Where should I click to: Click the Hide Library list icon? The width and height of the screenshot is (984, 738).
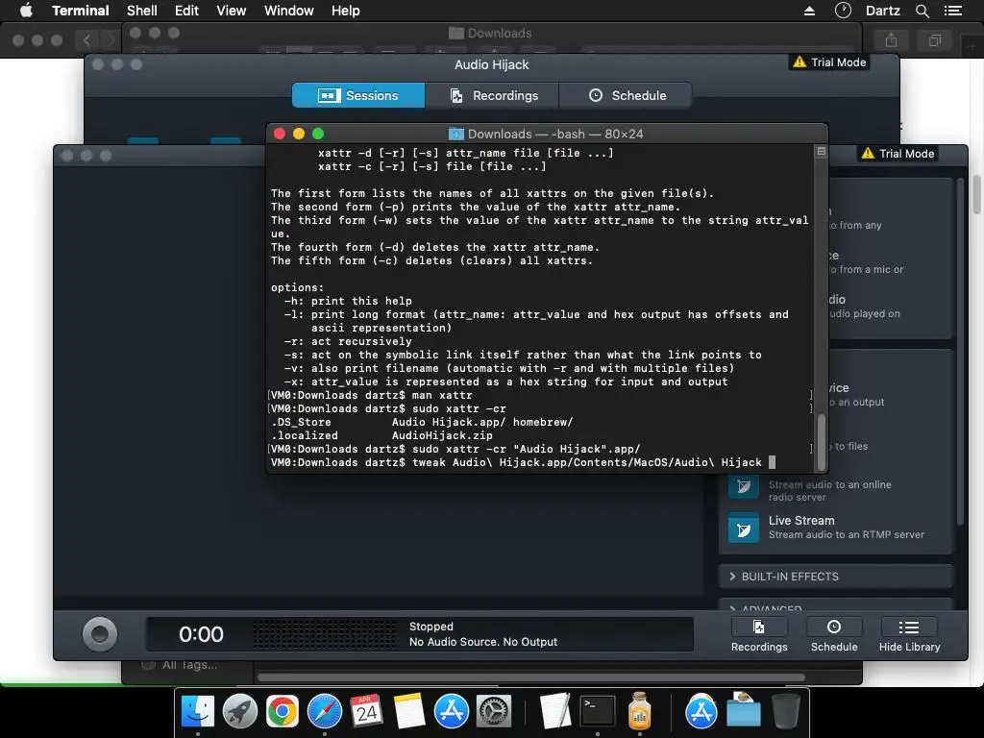[909, 627]
